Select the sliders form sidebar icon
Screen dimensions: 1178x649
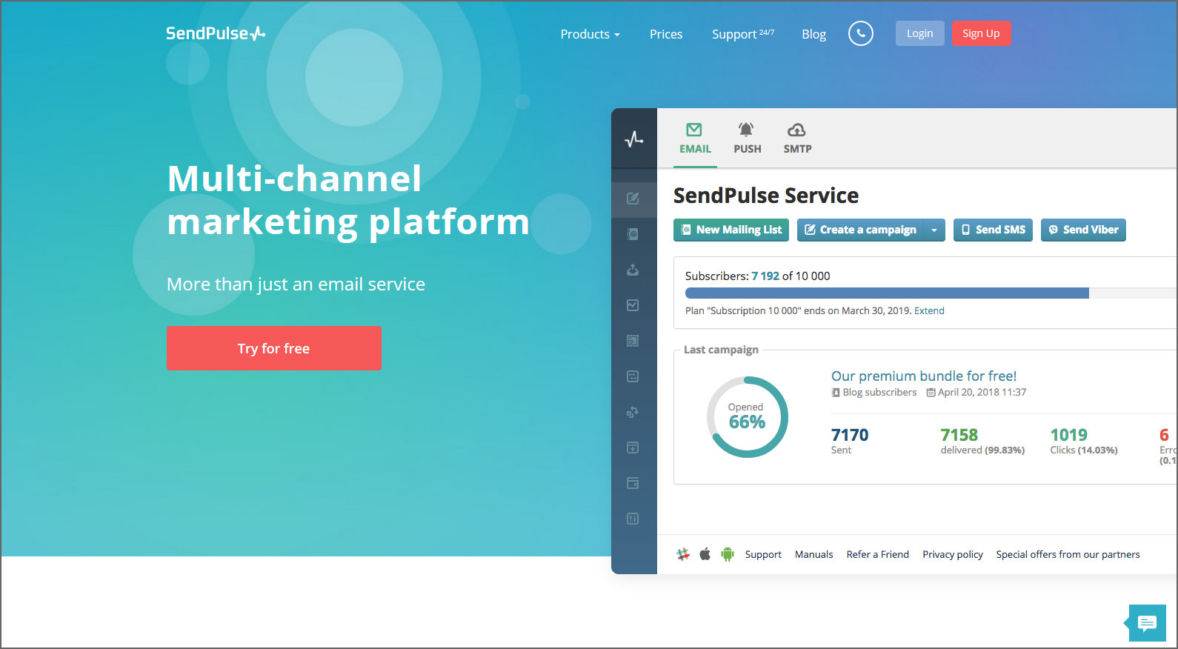pos(633,376)
